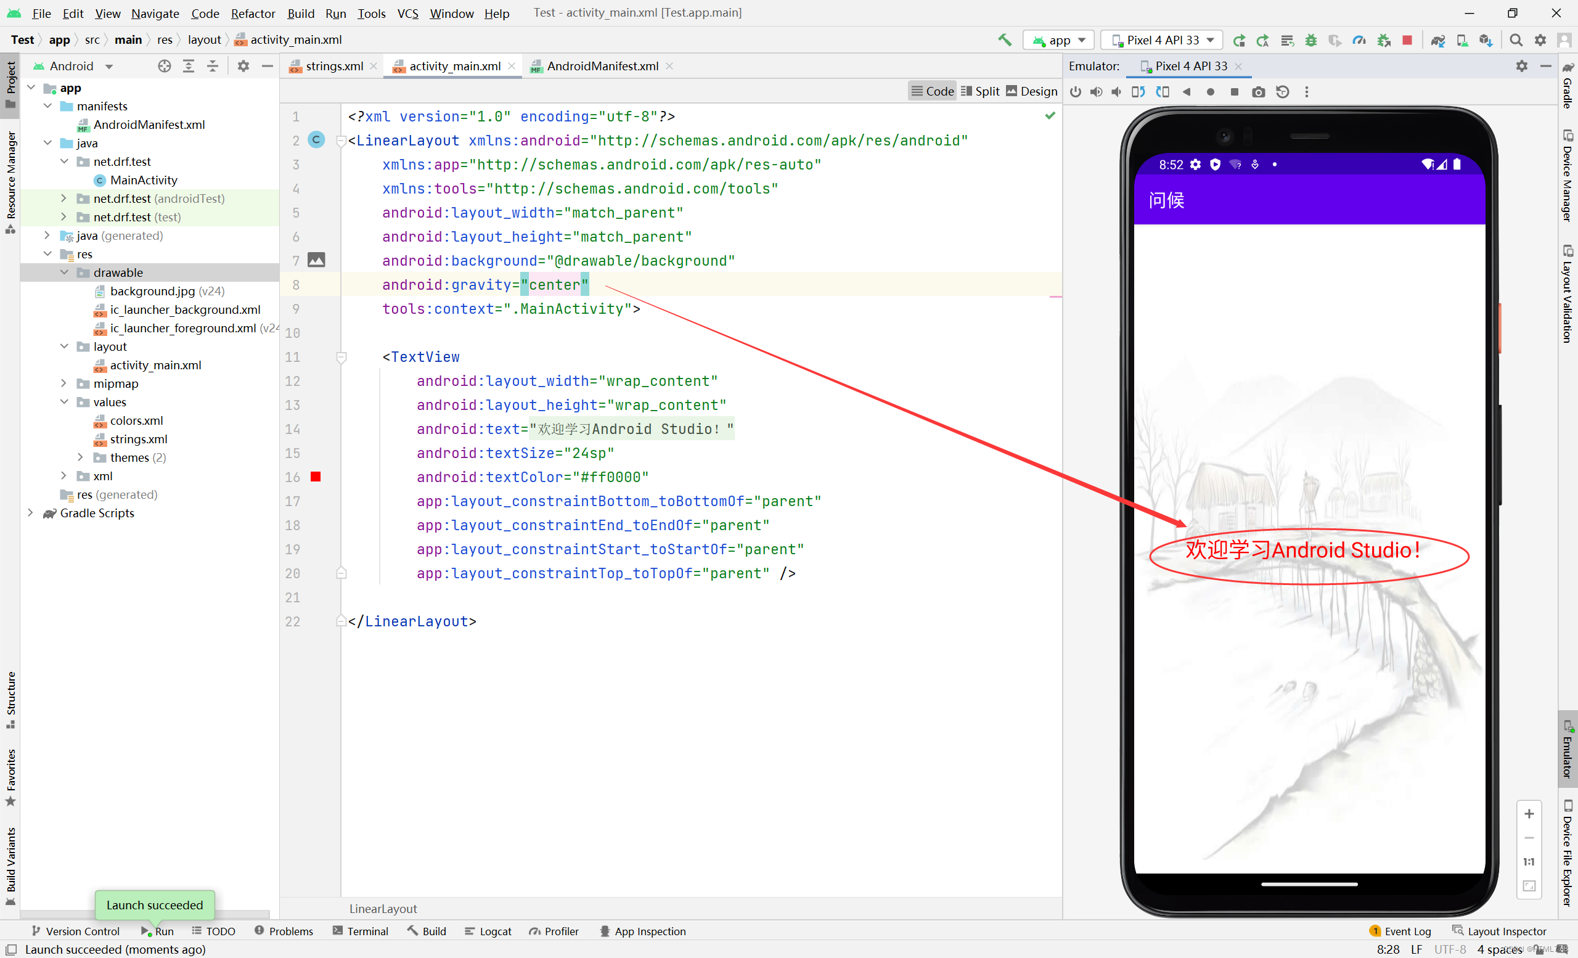Click the Apply Code Changes icon

pos(1286,39)
